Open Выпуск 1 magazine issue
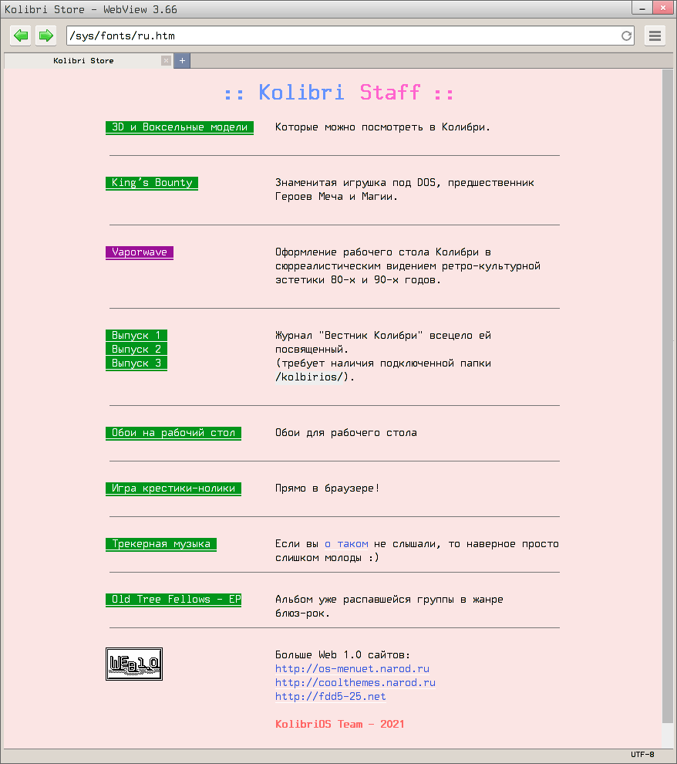677x764 pixels. point(136,336)
